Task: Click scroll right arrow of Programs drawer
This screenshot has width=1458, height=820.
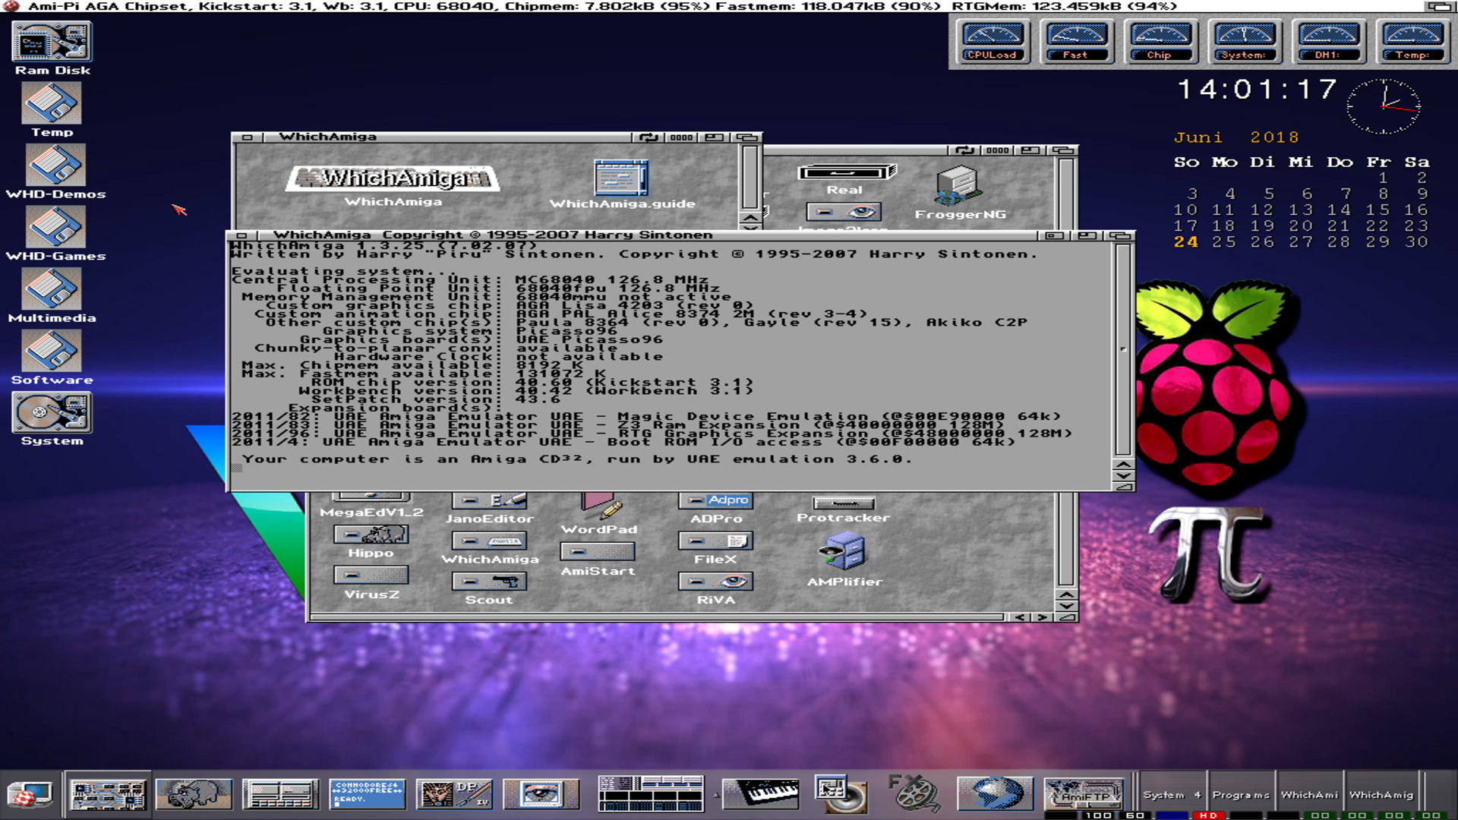Action: (x=1042, y=617)
